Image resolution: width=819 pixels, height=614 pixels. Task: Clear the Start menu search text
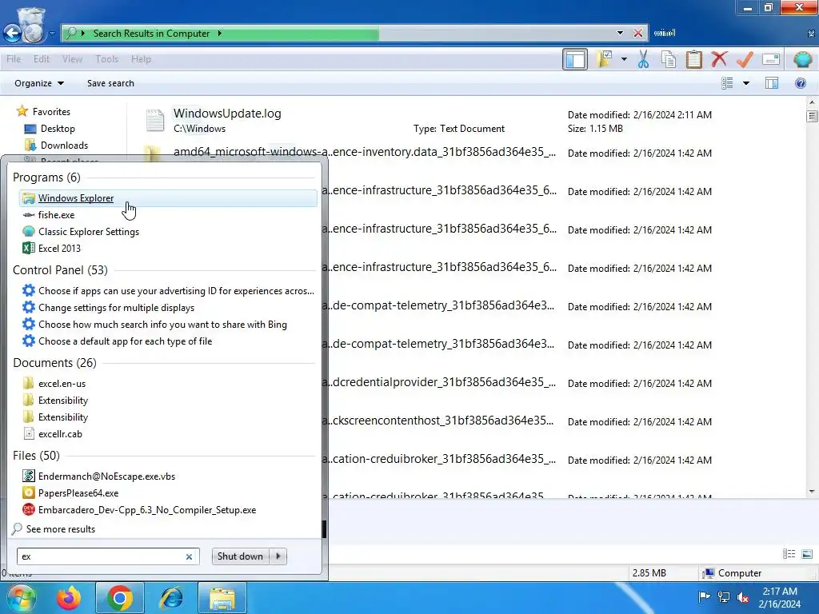[189, 556]
